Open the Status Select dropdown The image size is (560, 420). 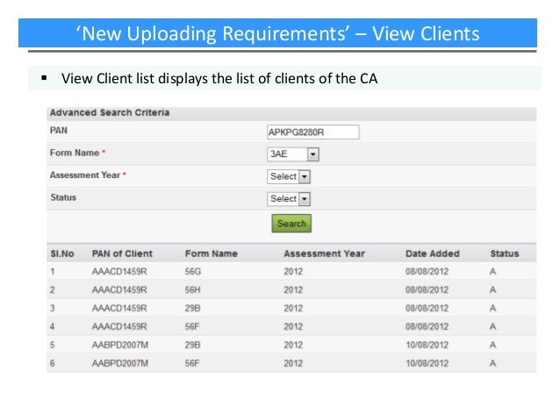(x=289, y=199)
